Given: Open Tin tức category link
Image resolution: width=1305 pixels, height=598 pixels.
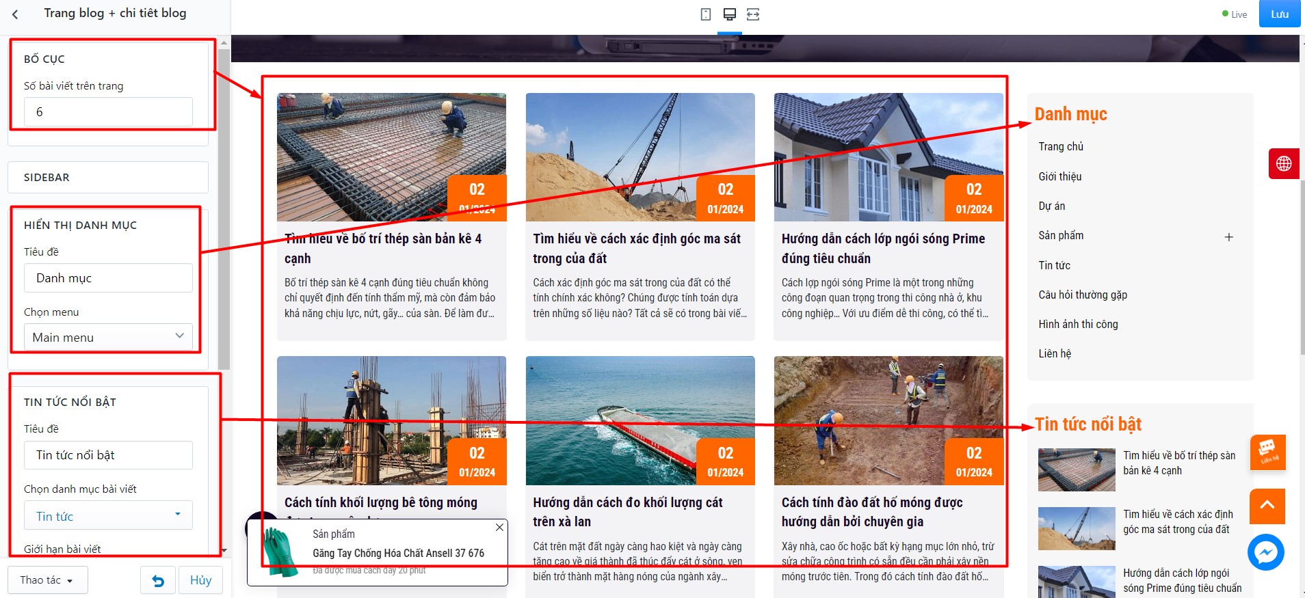Looking at the screenshot, I should pyautogui.click(x=1054, y=265).
